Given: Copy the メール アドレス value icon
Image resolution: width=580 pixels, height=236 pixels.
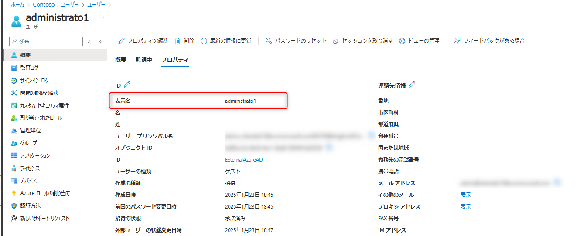Looking at the screenshot, I should click(558, 183).
